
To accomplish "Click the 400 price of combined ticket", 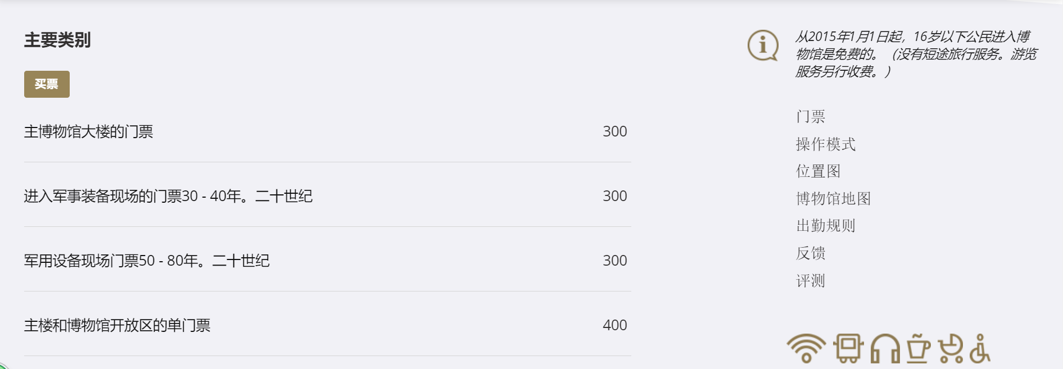I will [614, 325].
